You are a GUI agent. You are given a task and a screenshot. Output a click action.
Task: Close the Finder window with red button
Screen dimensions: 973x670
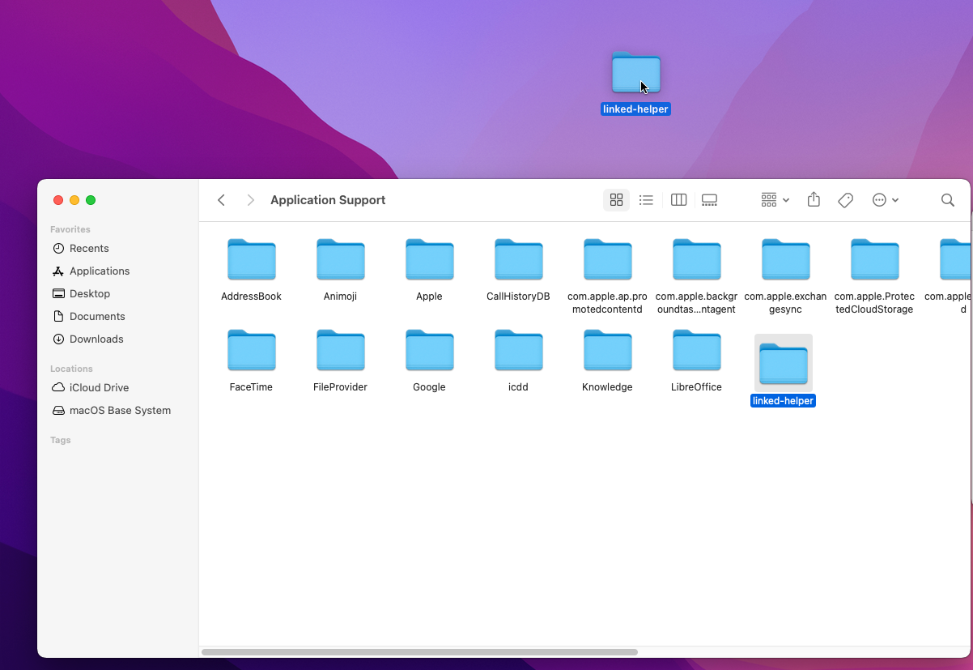coord(58,200)
